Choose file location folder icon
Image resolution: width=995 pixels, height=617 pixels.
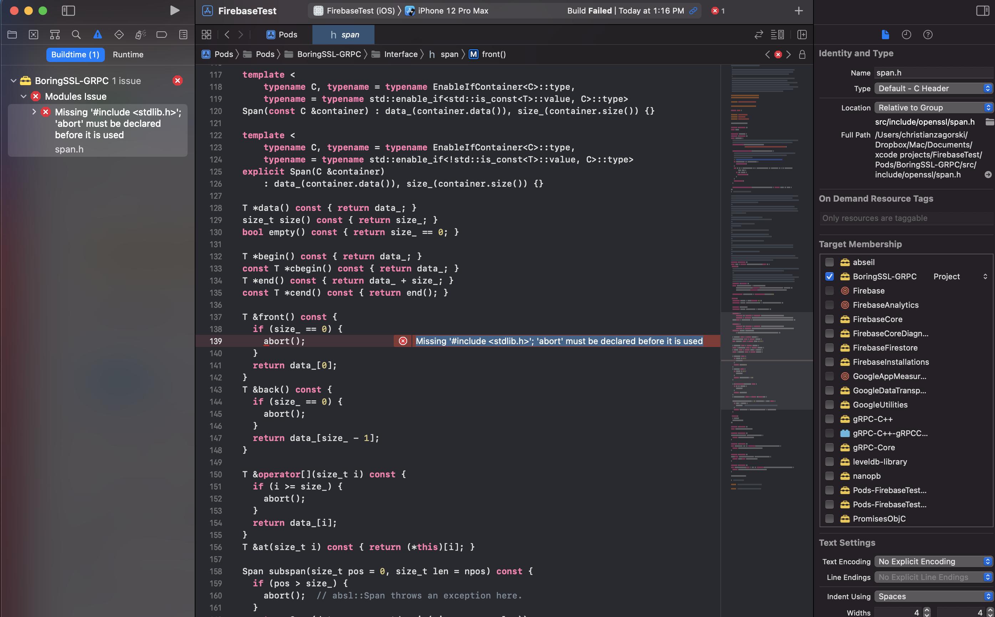pos(989,122)
